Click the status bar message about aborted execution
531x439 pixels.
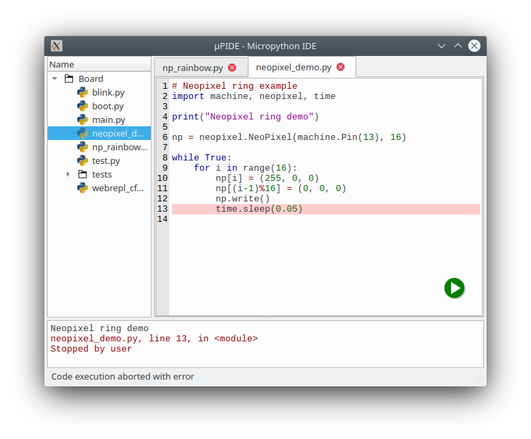pyautogui.click(x=123, y=377)
